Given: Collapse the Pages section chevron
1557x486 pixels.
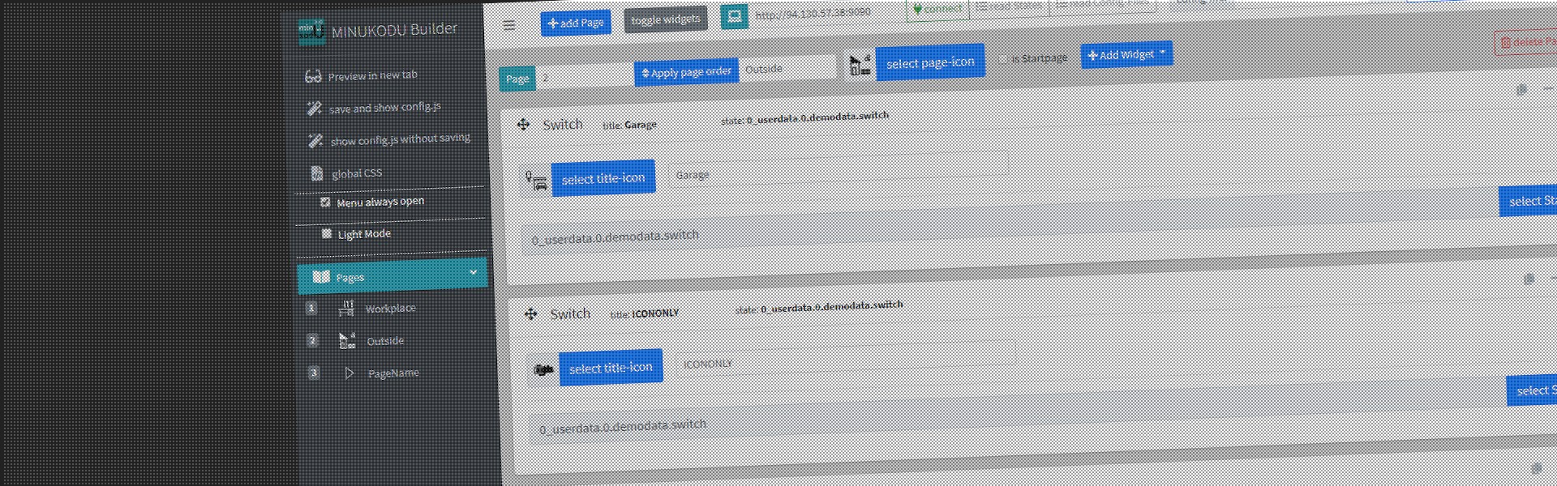Looking at the screenshot, I should [x=474, y=272].
